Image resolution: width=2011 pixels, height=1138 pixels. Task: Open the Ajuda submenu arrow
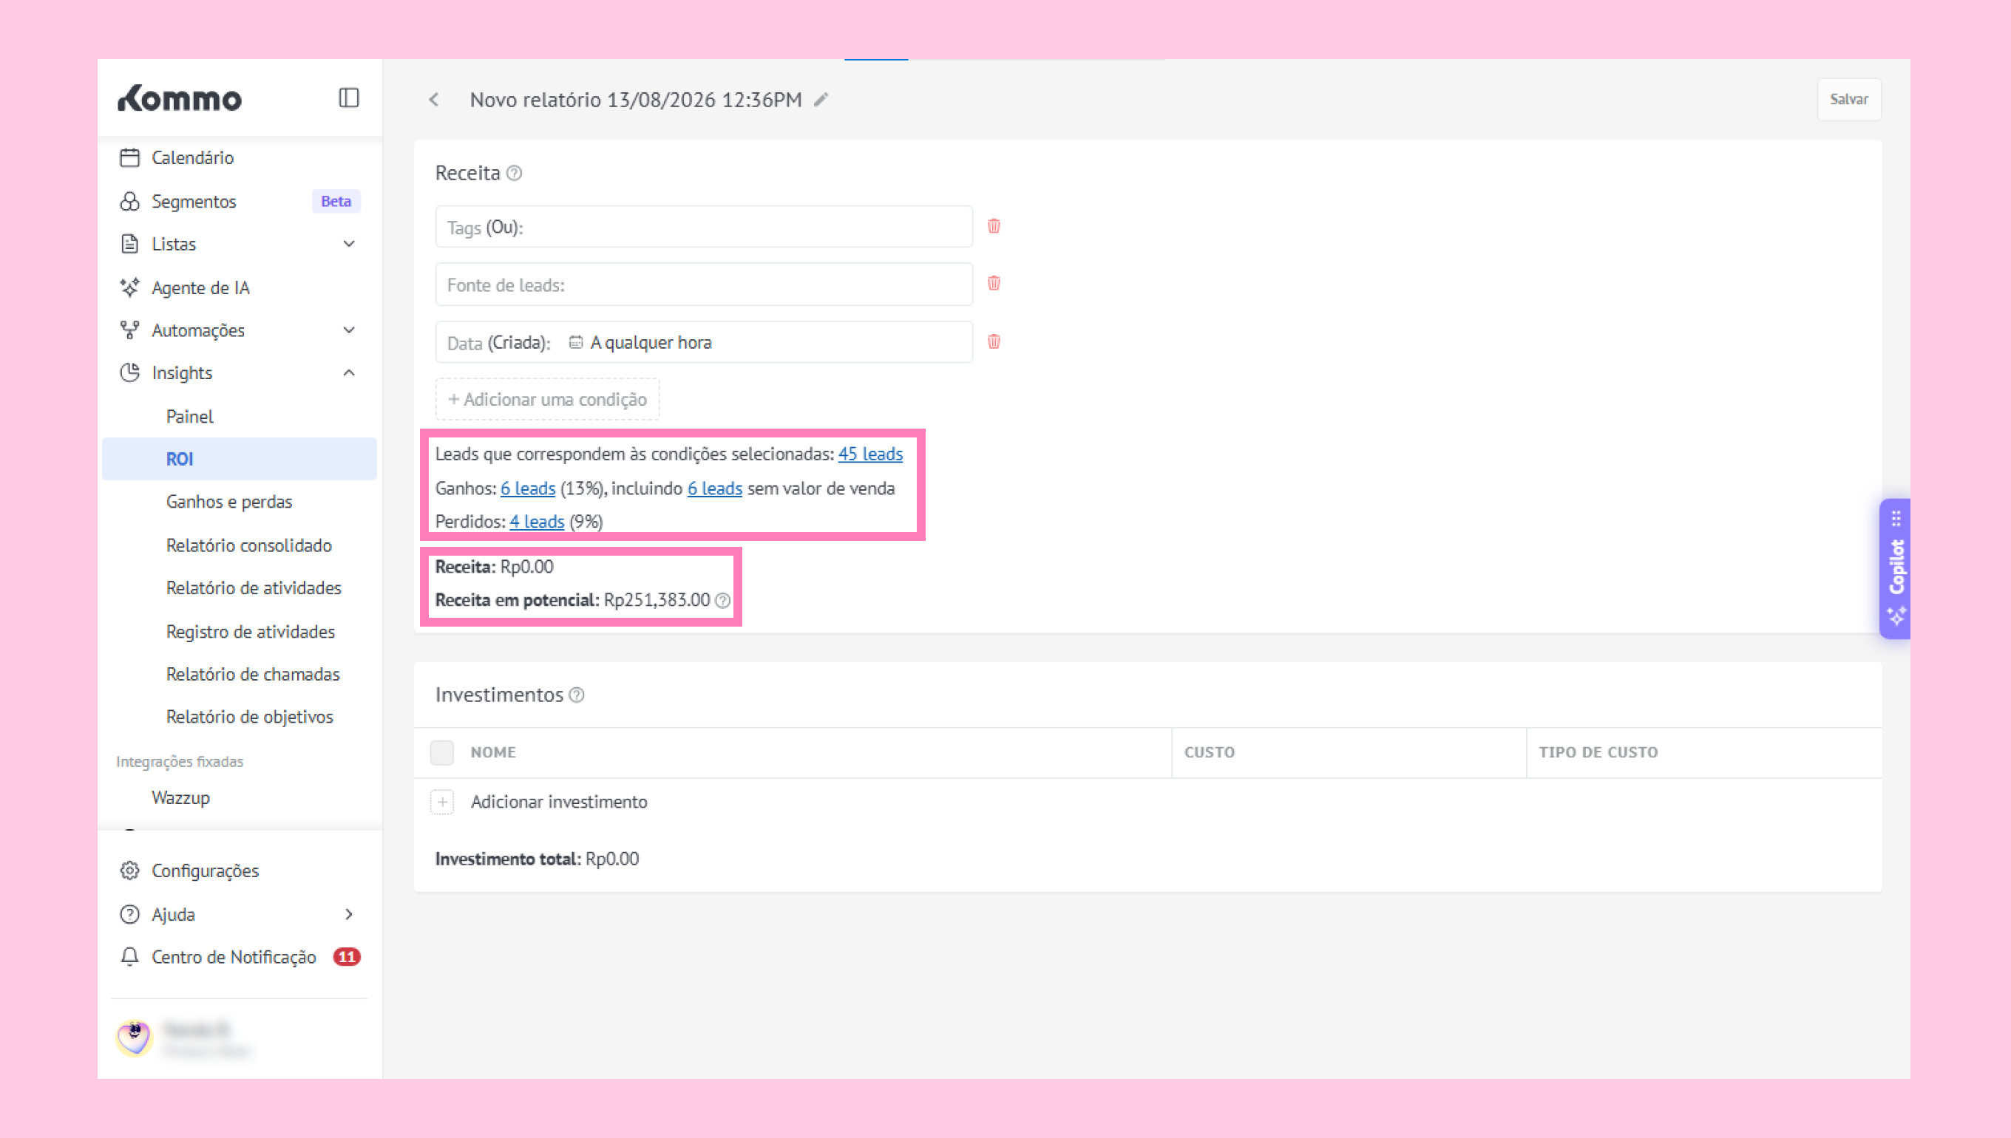[x=349, y=913]
